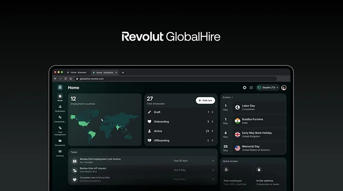Click the browser home icon

click(71, 79)
